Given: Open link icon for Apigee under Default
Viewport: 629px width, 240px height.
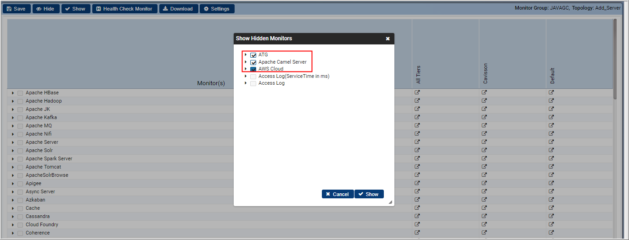Looking at the screenshot, I should pyautogui.click(x=551, y=183).
